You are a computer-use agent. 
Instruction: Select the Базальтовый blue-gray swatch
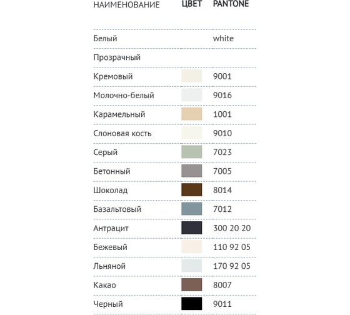click(x=191, y=209)
